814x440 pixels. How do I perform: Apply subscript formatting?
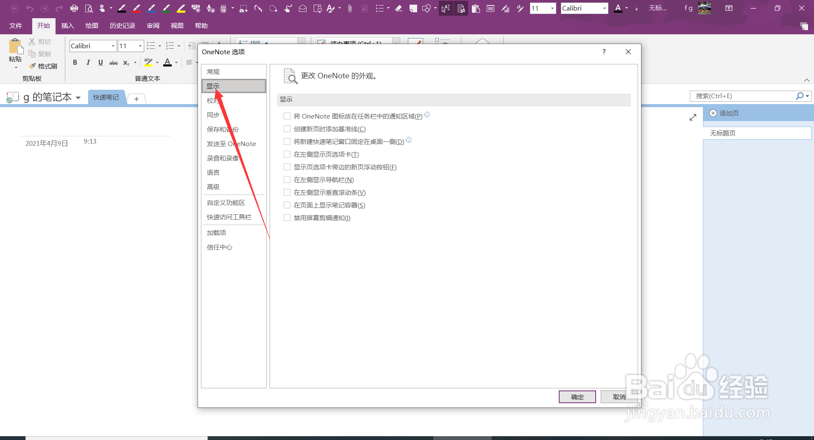[x=126, y=63]
